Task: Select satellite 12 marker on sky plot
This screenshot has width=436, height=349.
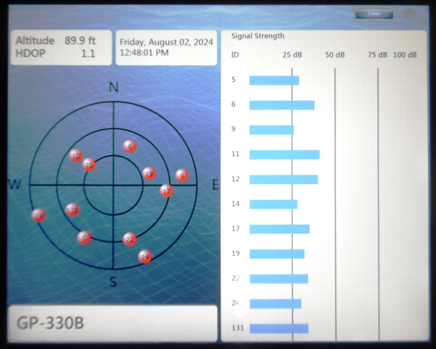Action: (x=76, y=156)
